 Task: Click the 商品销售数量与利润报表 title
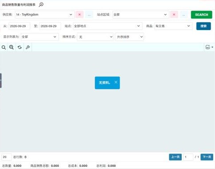(x=19, y=5)
